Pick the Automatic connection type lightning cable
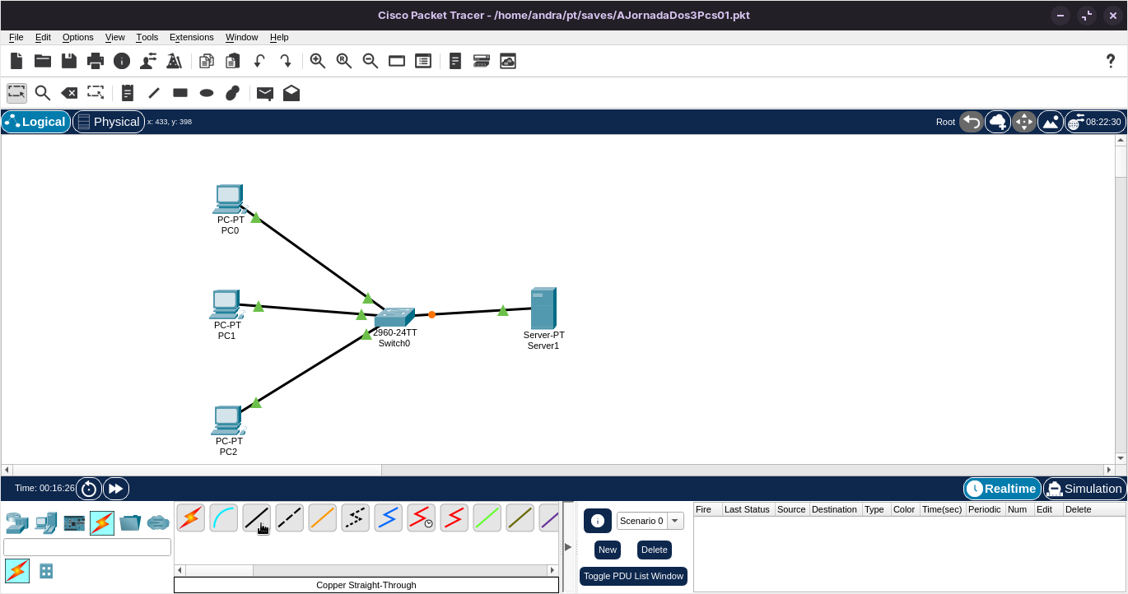 pos(191,517)
